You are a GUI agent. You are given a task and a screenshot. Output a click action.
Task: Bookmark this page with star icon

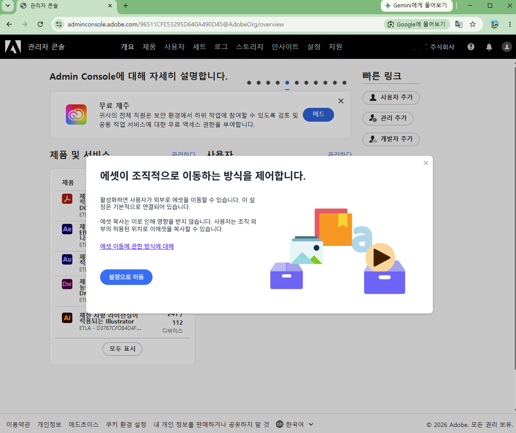point(473,24)
